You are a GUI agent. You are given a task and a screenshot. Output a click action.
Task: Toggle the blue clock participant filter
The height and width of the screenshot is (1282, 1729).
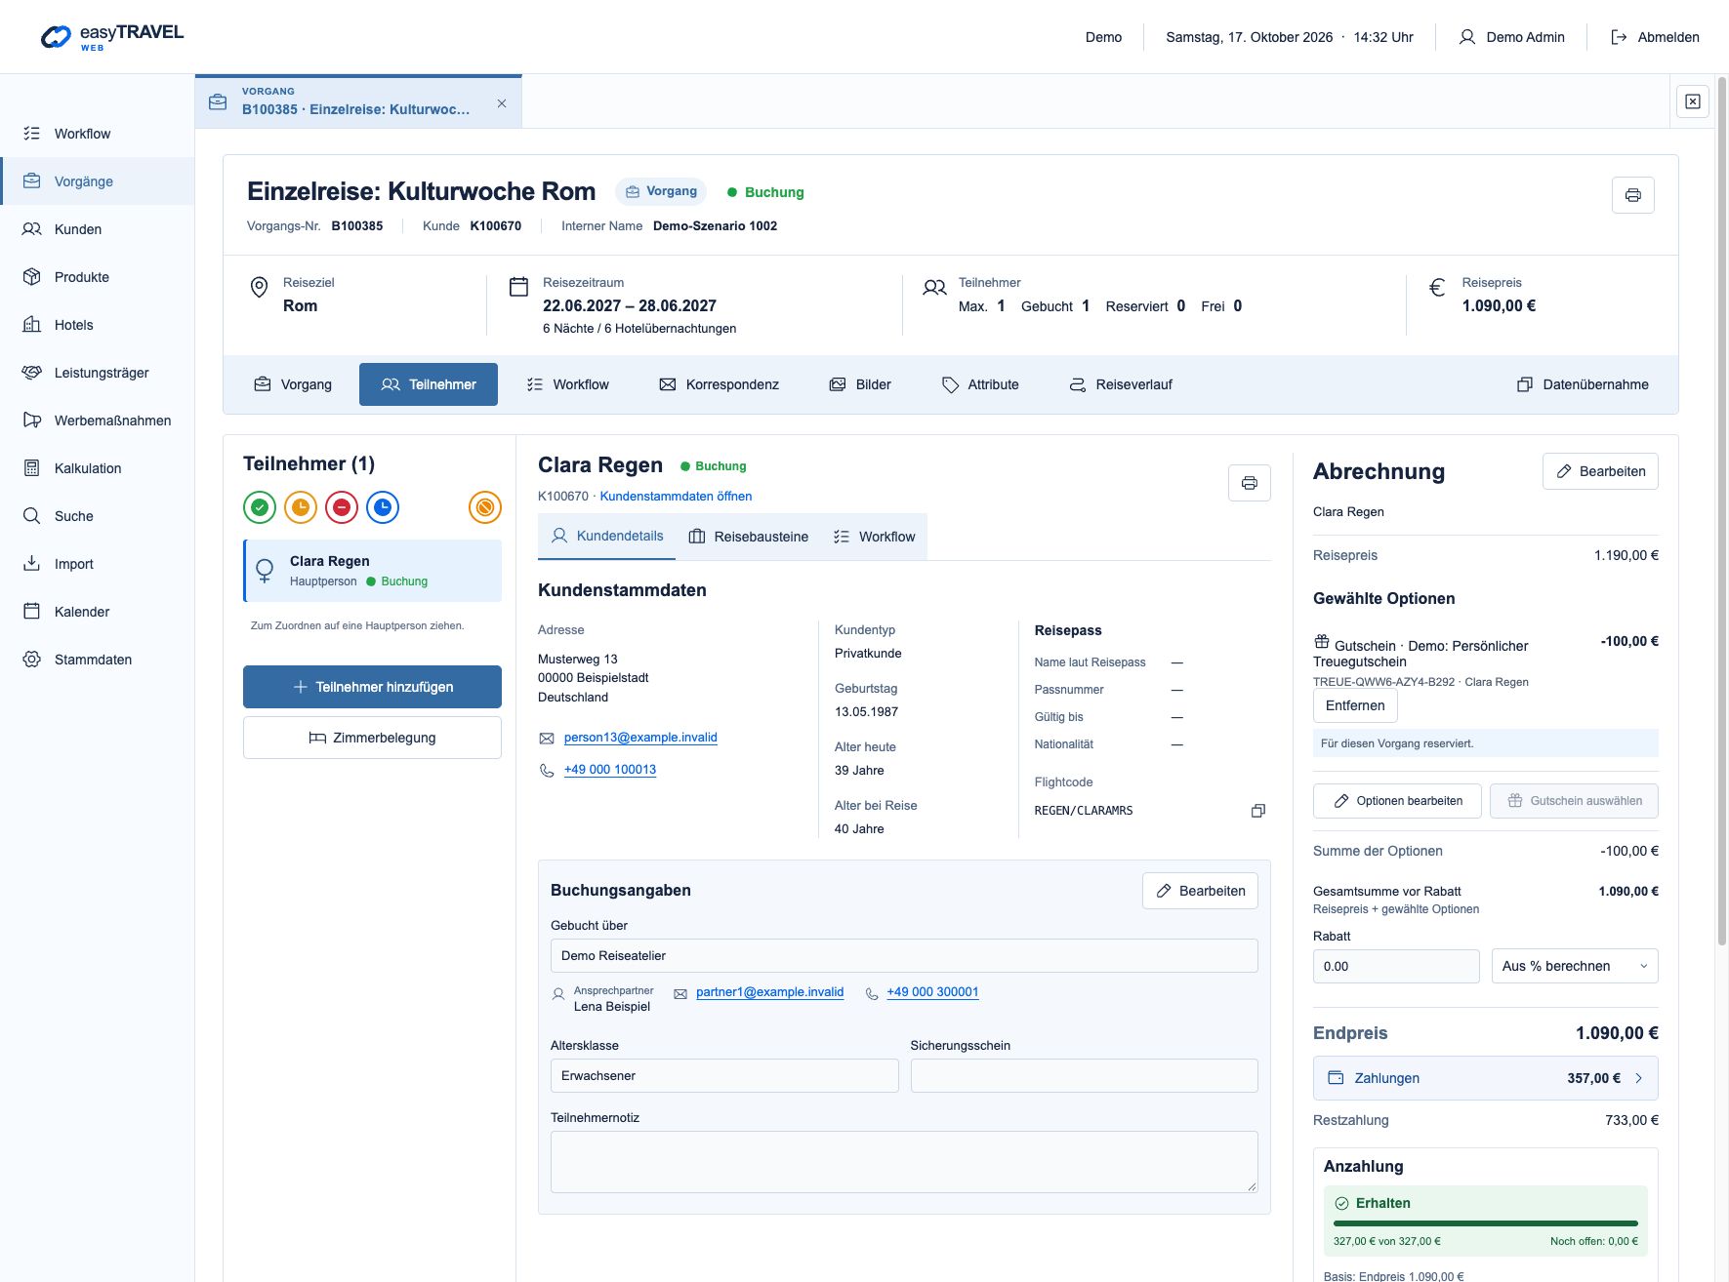tap(383, 507)
